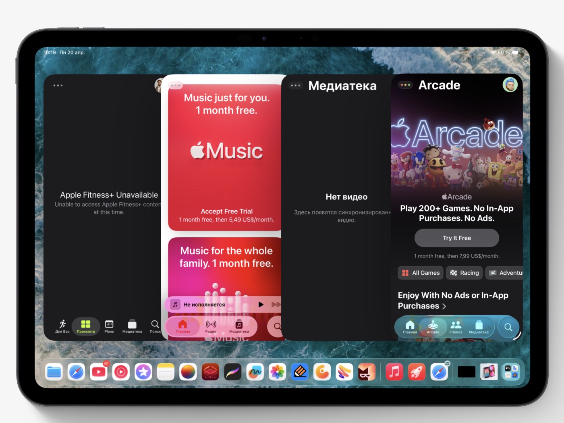Tap Try It Free for Apple Arcade
Viewport: 564px width, 423px height.
tap(457, 238)
